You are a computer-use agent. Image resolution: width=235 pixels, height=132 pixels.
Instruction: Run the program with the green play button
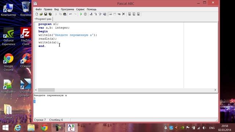81,14
